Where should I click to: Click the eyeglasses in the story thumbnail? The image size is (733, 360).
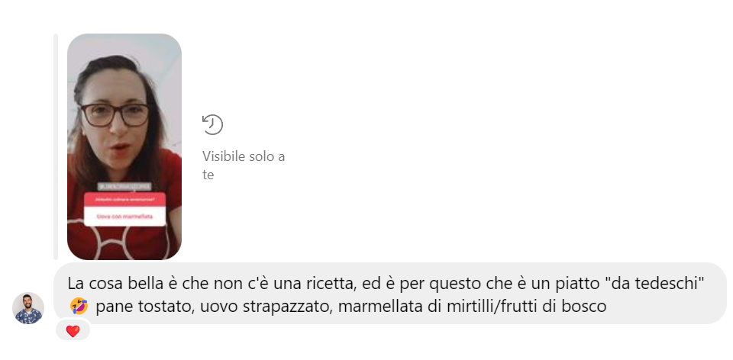[x=115, y=114]
